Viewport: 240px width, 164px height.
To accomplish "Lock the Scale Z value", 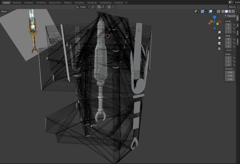I will 234,65.
